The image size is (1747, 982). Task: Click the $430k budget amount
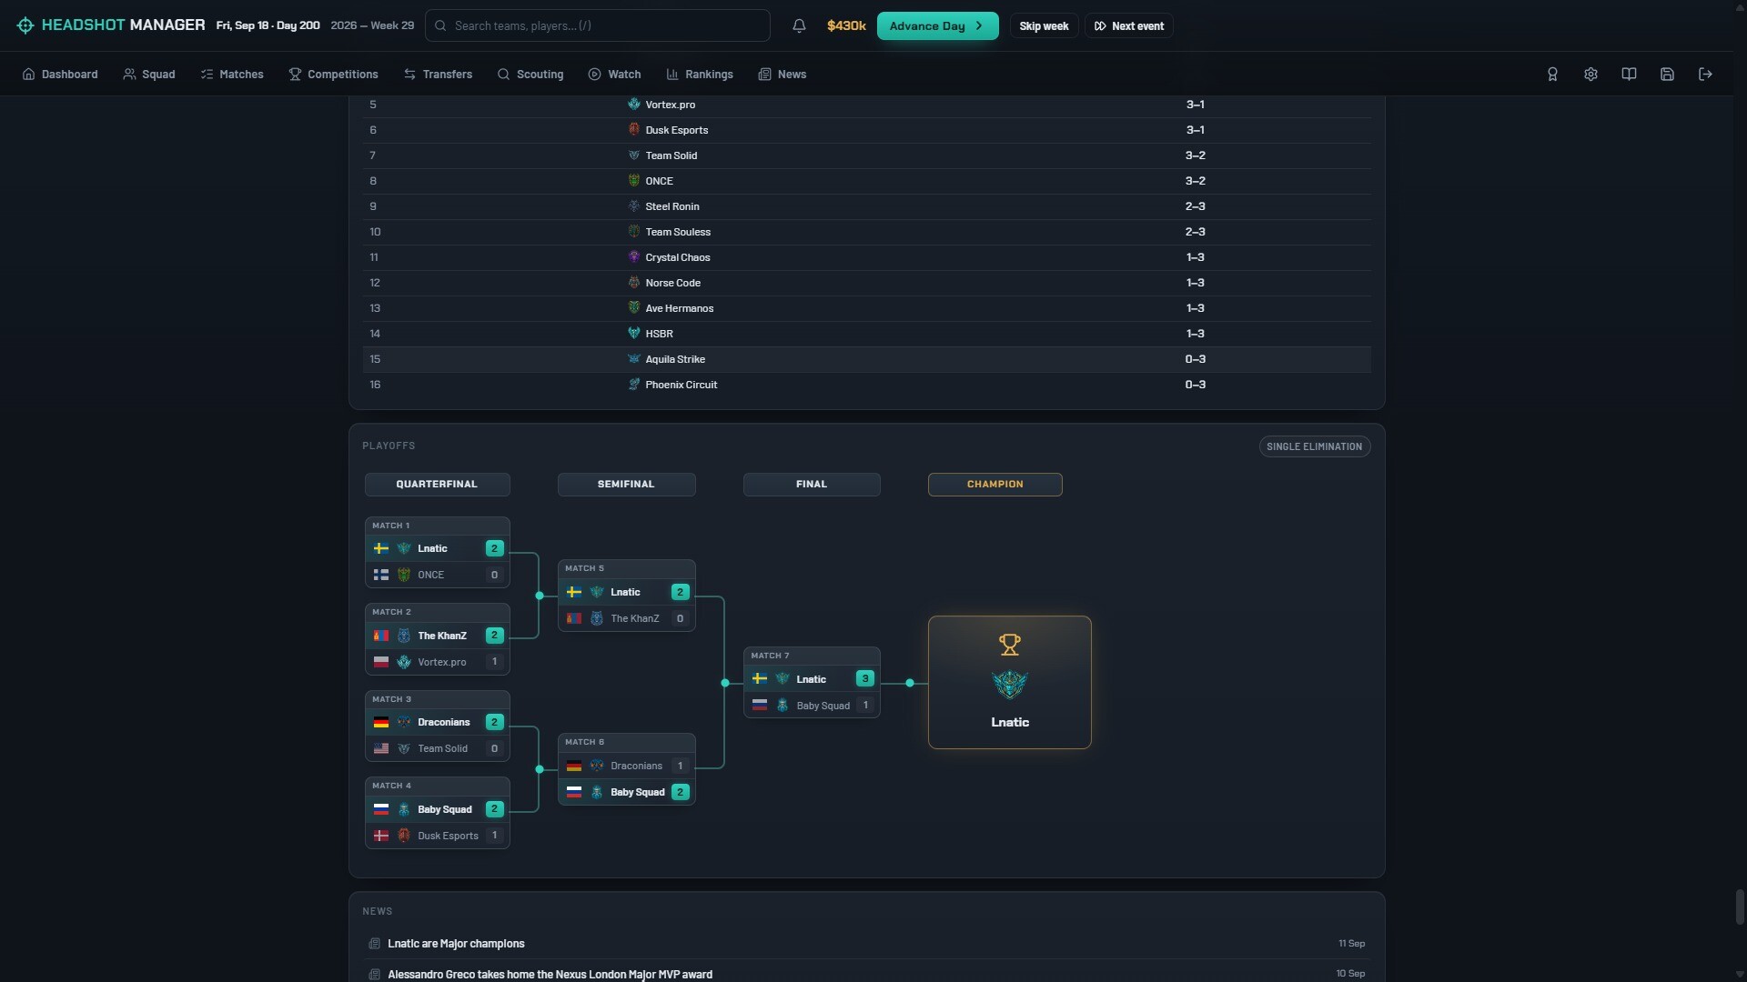tap(845, 25)
